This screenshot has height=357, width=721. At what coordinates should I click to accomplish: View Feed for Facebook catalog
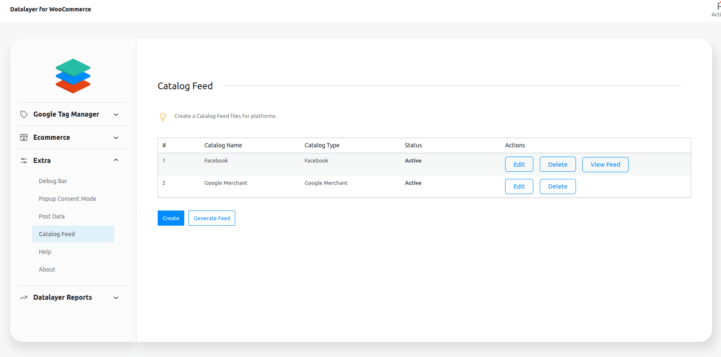click(x=605, y=165)
